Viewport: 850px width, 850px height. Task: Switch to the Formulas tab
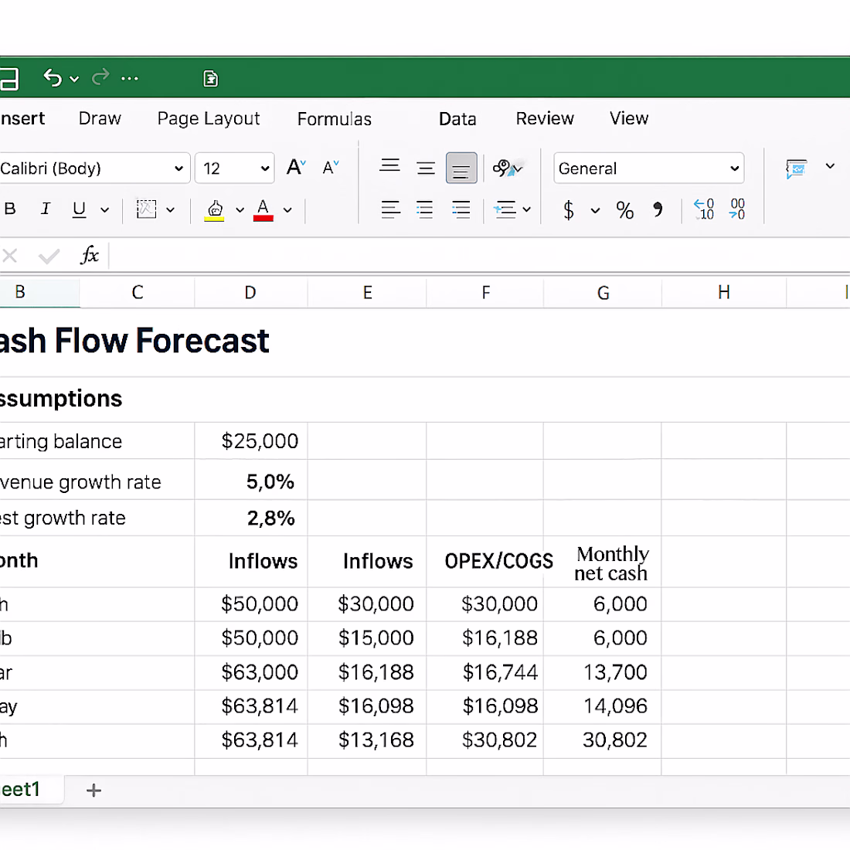(335, 119)
